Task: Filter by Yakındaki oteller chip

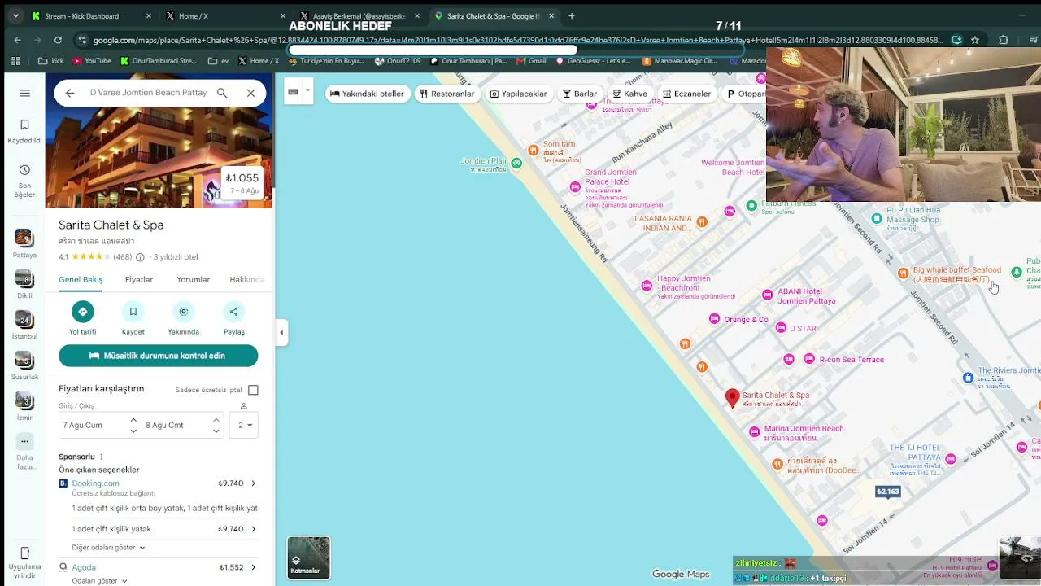Action: [366, 94]
